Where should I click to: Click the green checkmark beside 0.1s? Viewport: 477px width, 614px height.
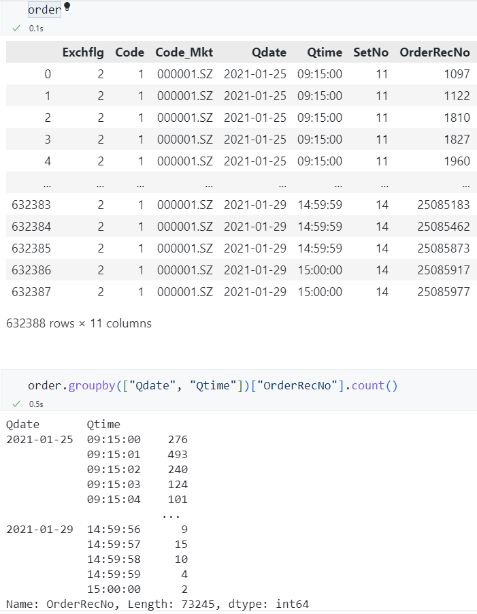click(16, 29)
